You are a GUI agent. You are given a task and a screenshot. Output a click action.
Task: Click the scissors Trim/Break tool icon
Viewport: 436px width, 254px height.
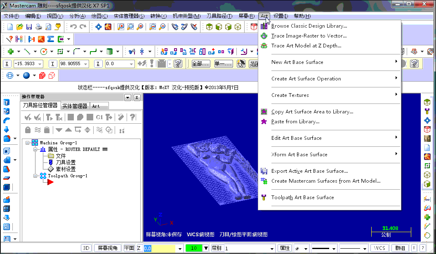pos(132,52)
